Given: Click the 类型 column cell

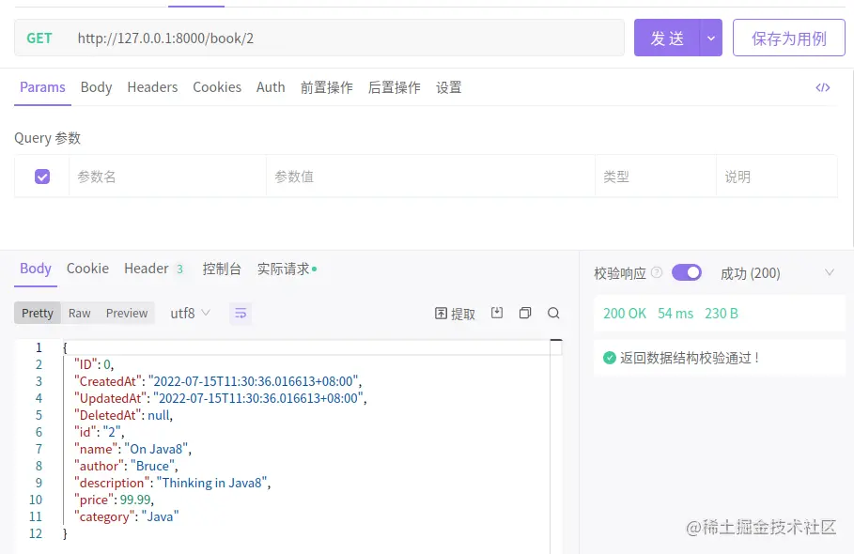Looking at the screenshot, I should pos(656,177).
